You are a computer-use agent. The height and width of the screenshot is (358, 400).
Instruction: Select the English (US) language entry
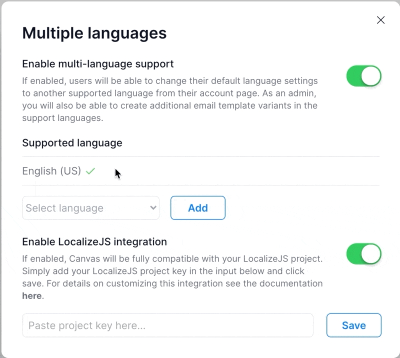point(51,171)
